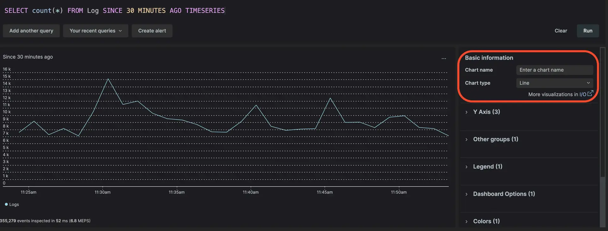
Task: Expand the Other groups (1) section
Action: click(x=495, y=139)
